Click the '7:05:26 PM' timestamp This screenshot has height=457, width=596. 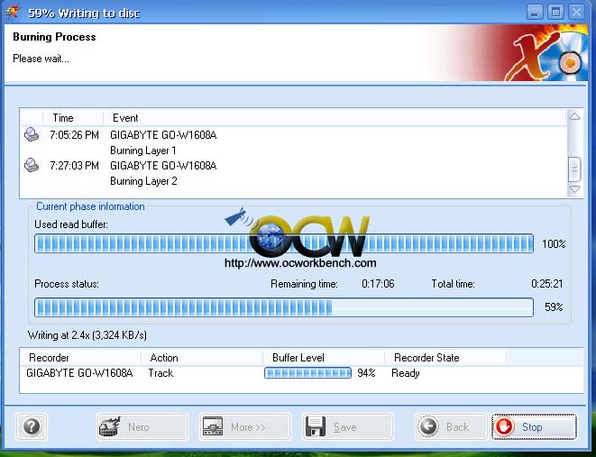click(74, 135)
